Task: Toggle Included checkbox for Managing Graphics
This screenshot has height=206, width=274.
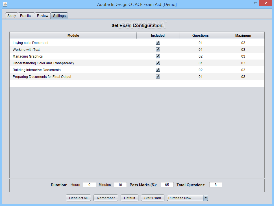Action: [x=158, y=56]
